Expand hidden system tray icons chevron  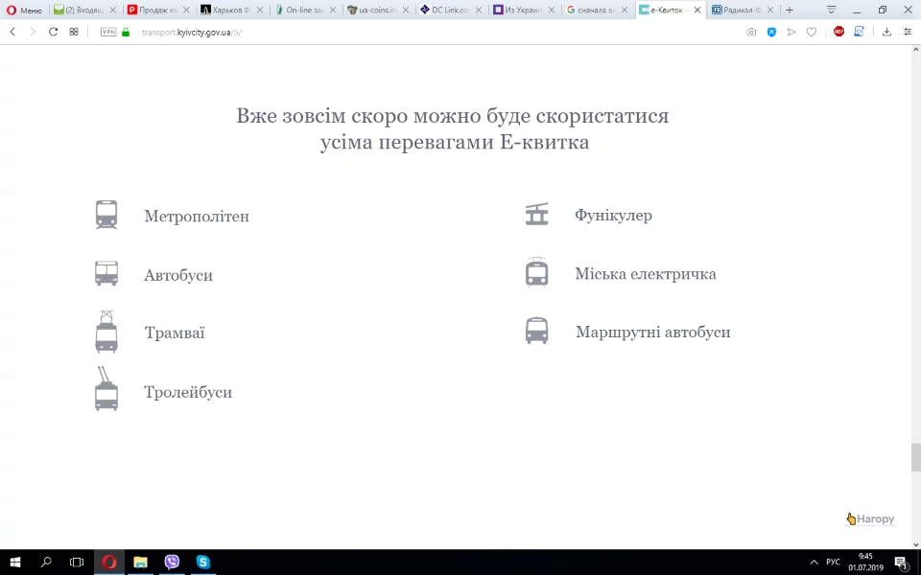pyautogui.click(x=814, y=563)
